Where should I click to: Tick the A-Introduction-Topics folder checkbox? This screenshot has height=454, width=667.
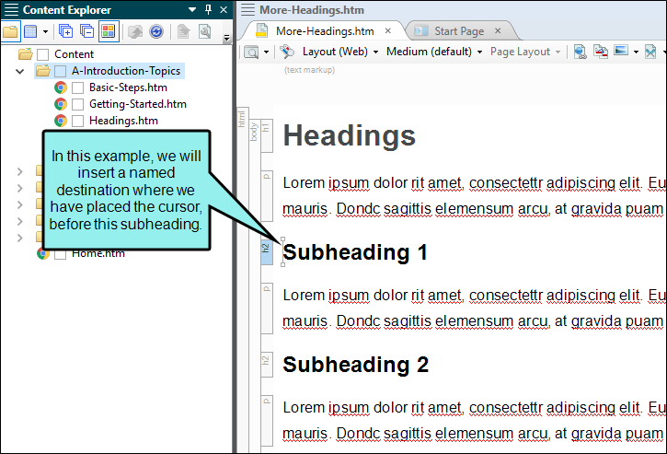click(61, 71)
